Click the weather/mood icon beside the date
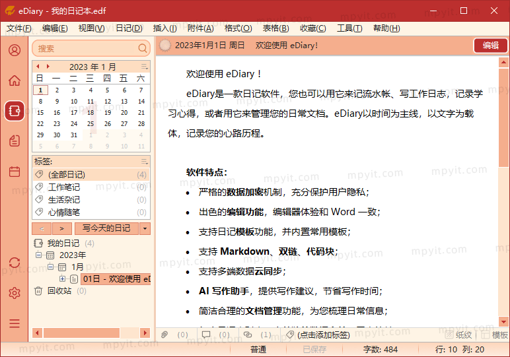 tap(165, 46)
